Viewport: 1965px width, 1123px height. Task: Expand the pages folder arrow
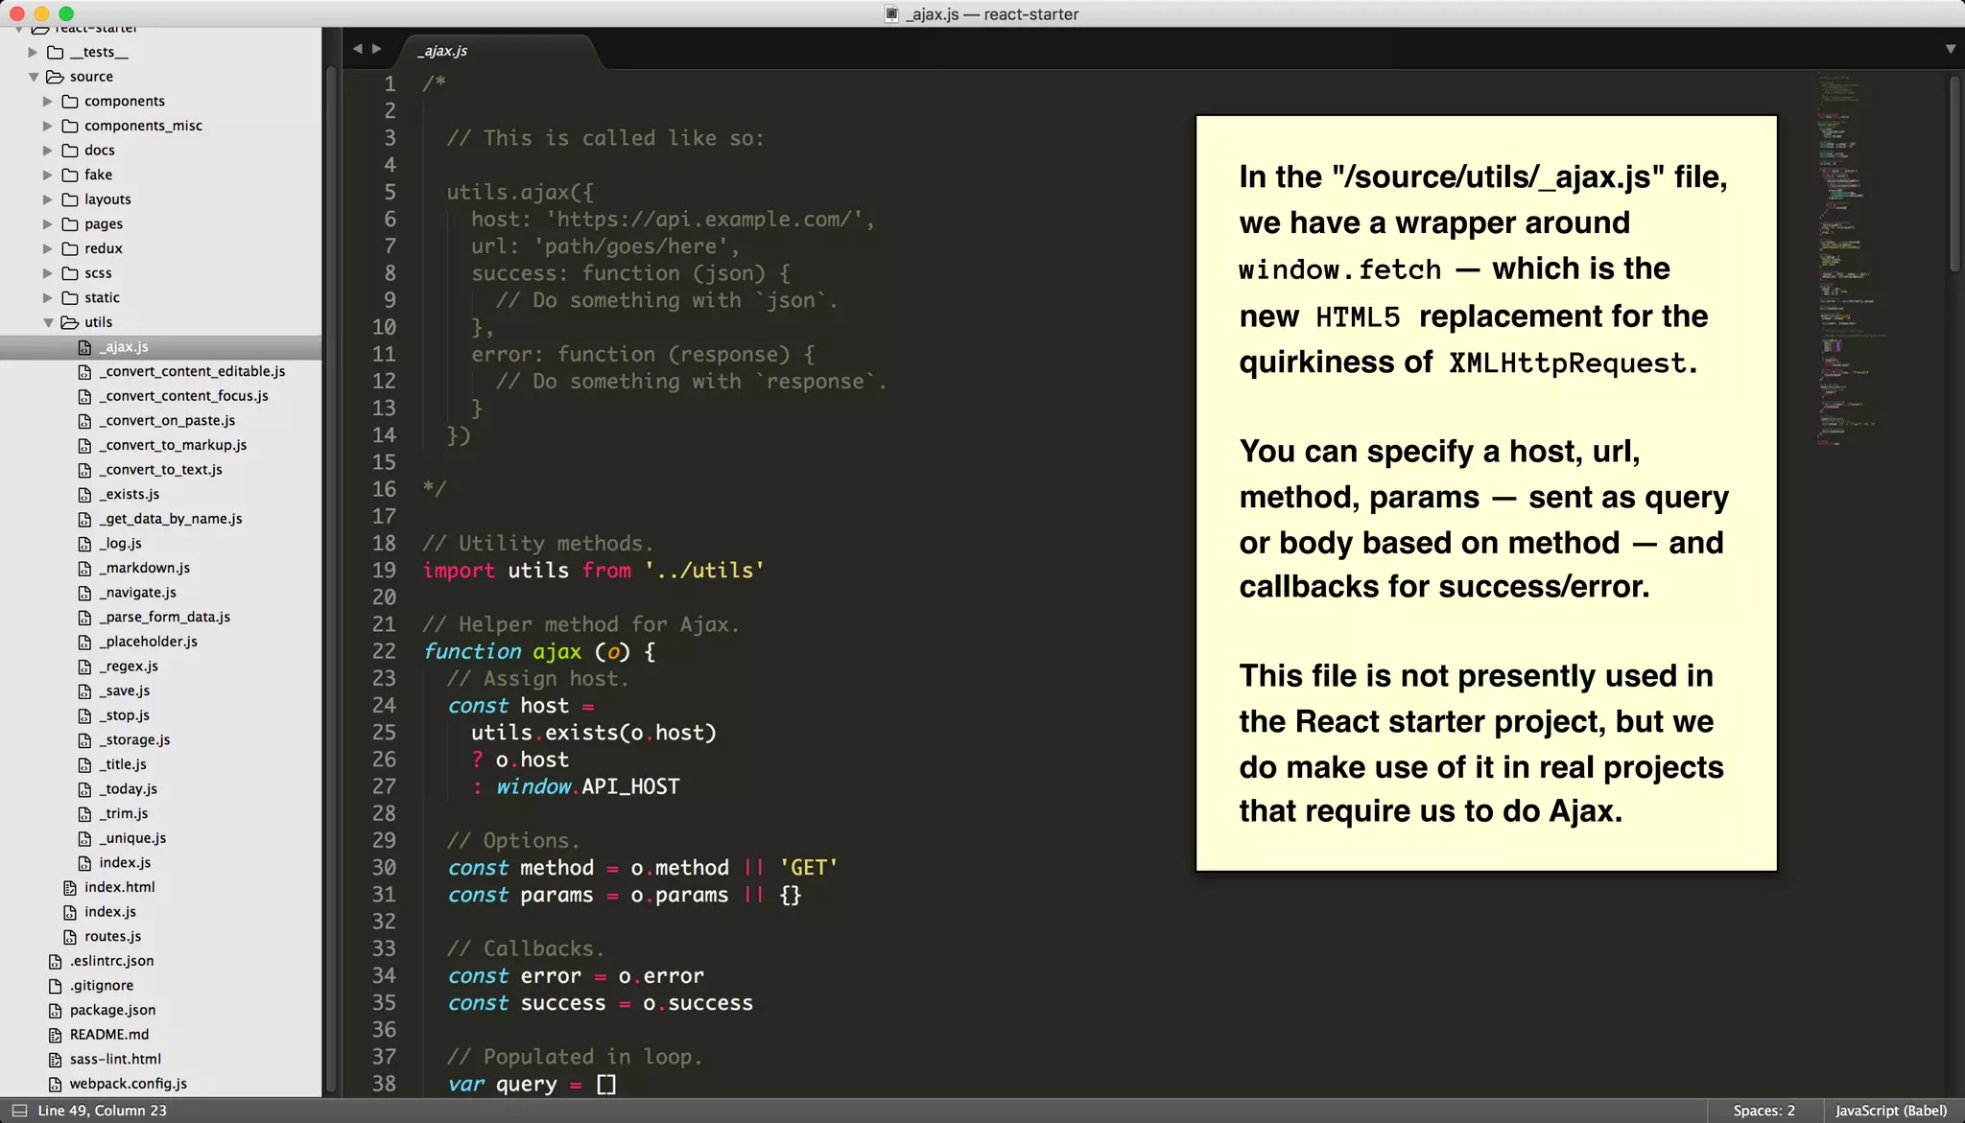48,223
